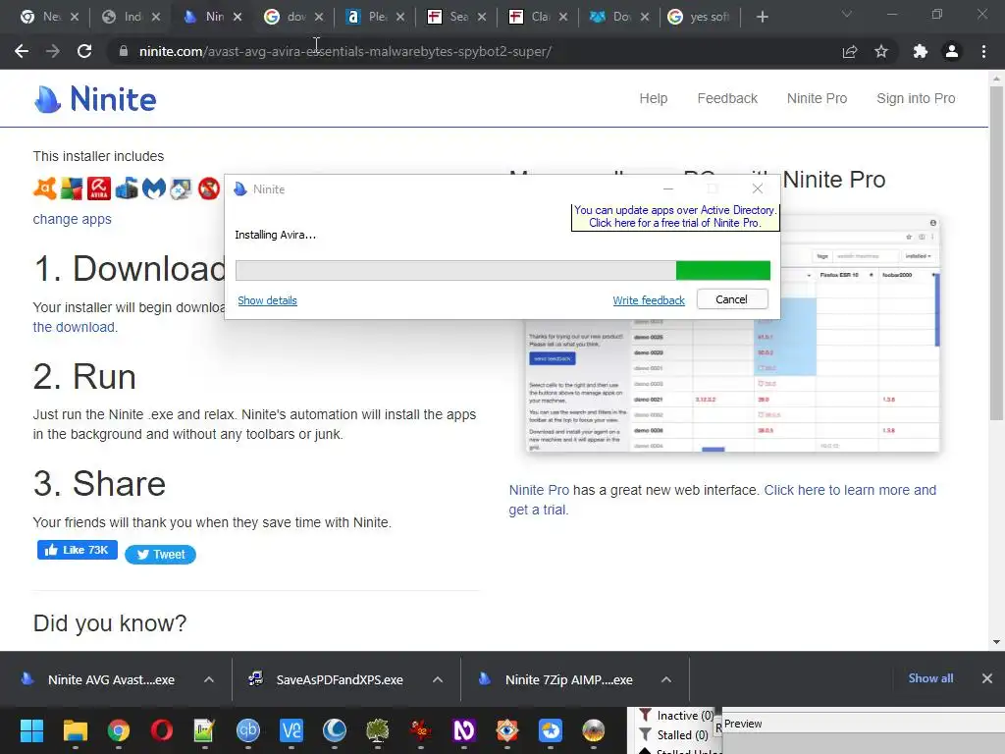Click the installer progress bar

502,271
